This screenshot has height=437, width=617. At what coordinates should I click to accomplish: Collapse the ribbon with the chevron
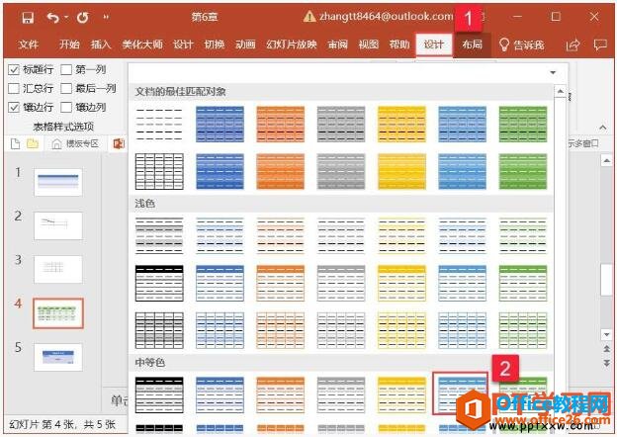603,128
